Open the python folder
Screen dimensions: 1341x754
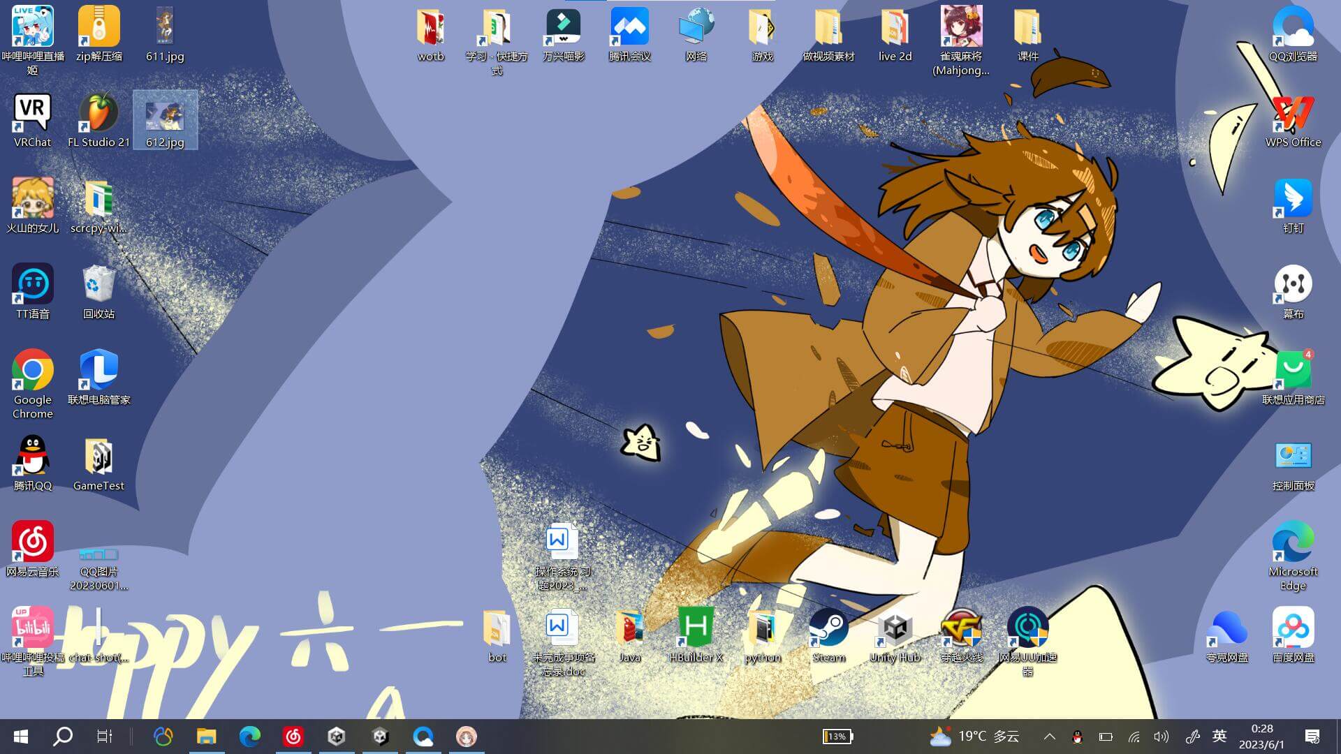[762, 635]
